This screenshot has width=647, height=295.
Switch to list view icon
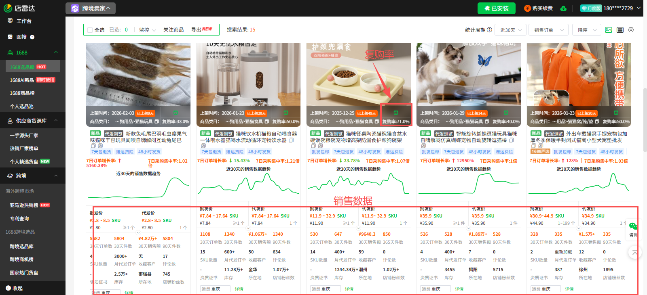(620, 30)
